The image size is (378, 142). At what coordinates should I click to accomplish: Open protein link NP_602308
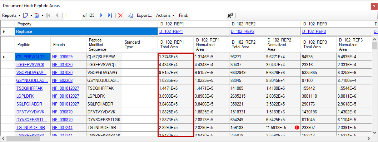tap(62, 80)
